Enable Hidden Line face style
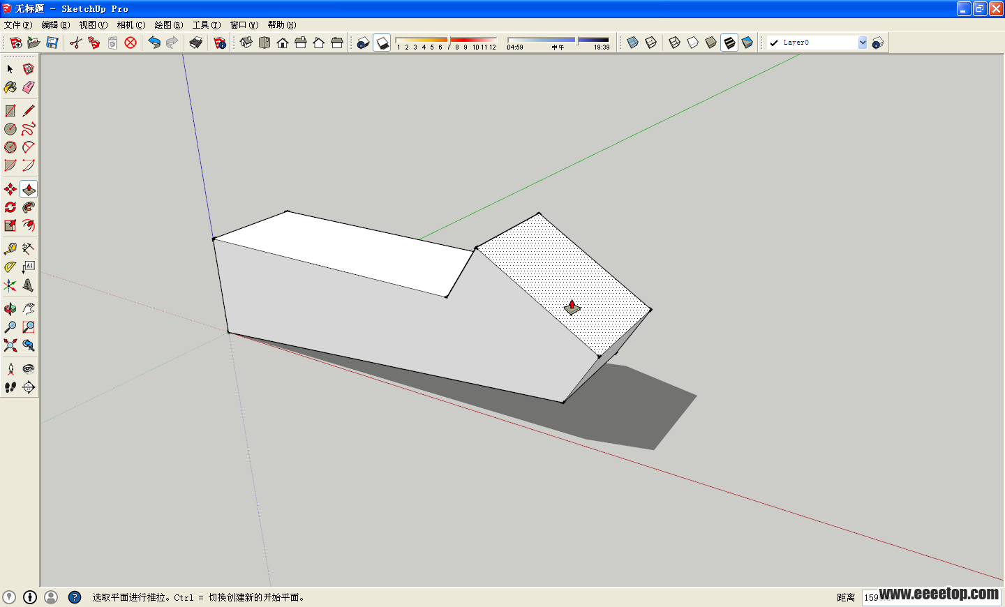Screen dimensions: 1005x607 click(693, 43)
